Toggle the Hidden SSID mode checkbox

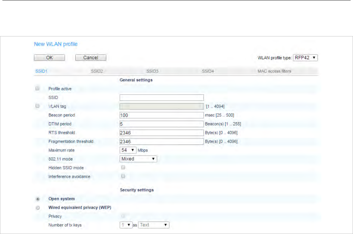[123, 167]
